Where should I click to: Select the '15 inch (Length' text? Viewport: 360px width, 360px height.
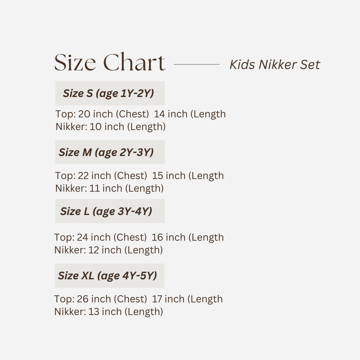pos(188,176)
